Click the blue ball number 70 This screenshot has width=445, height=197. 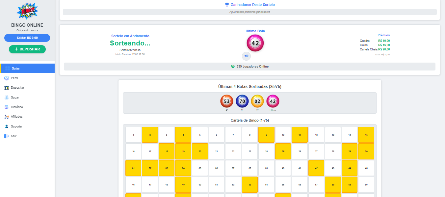242,101
